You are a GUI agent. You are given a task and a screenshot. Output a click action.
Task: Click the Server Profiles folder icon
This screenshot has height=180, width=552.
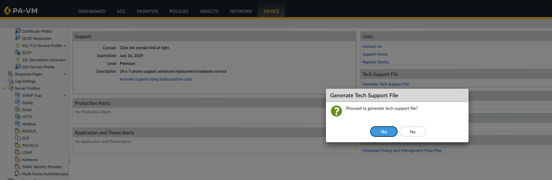11,88
